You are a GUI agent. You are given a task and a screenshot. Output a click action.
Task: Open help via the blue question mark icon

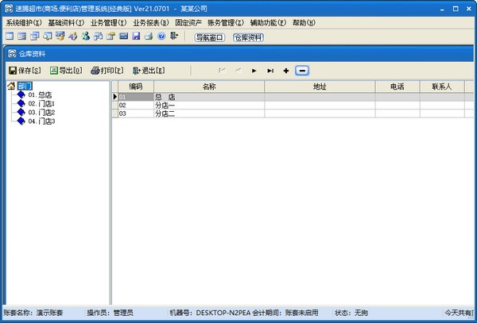[x=161, y=37]
